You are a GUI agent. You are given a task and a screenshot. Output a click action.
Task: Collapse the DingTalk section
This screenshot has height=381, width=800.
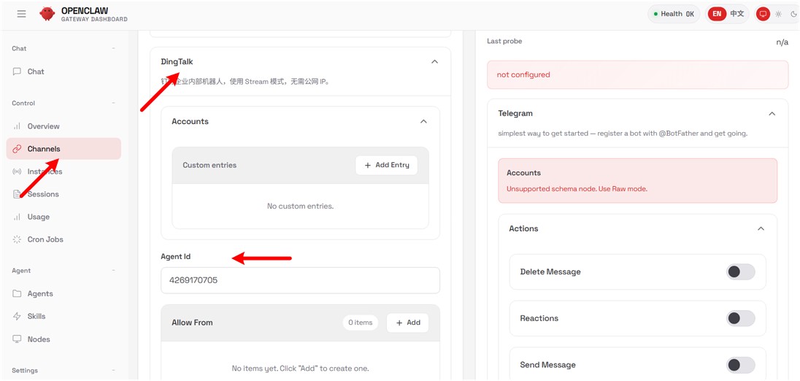coord(434,62)
